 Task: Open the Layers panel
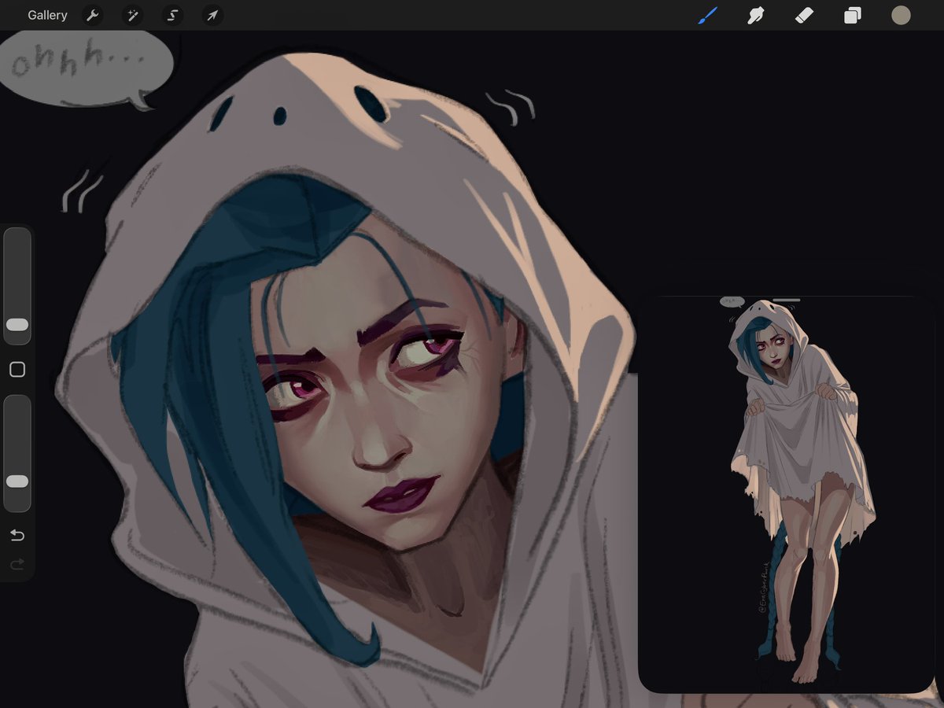click(853, 15)
